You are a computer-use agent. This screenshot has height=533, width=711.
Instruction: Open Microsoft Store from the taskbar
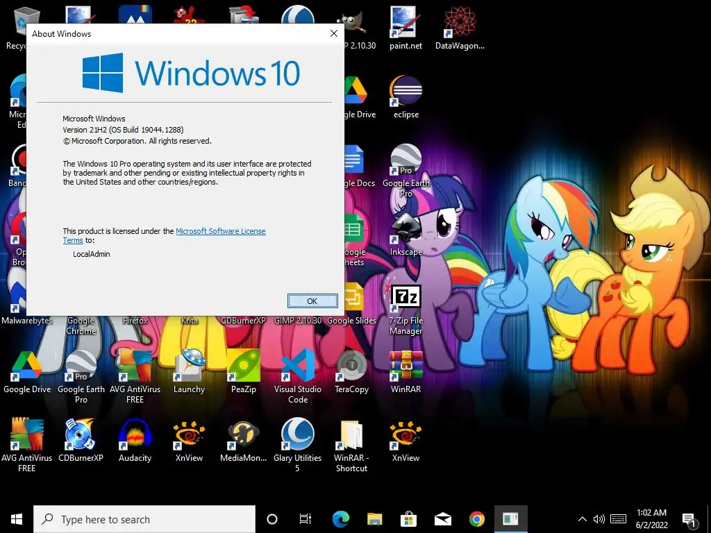408,519
